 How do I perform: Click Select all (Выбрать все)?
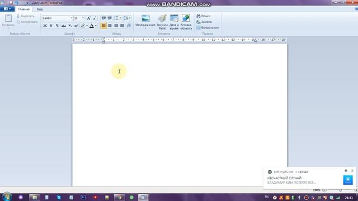[x=208, y=27]
